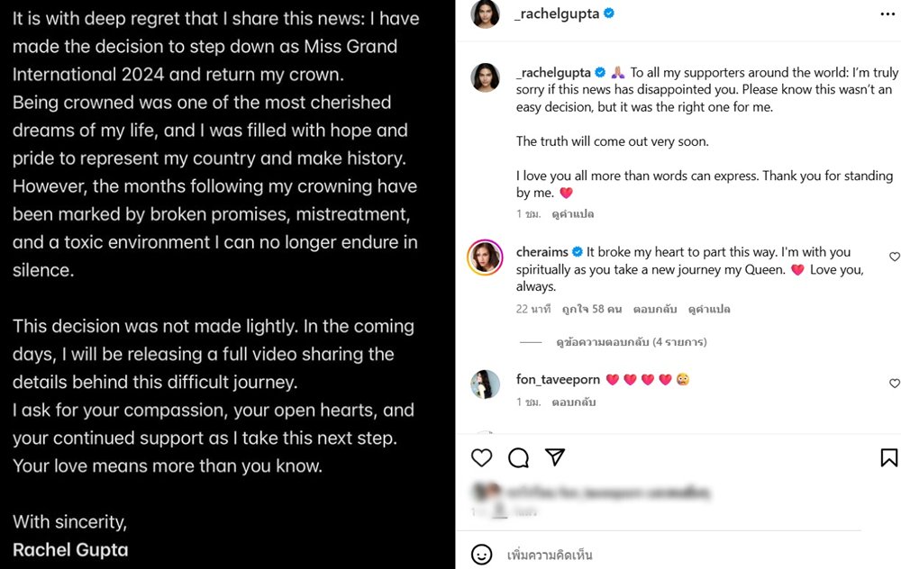The height and width of the screenshot is (569, 901).
Task: Open the emoji picker smiley icon
Action: [482, 554]
